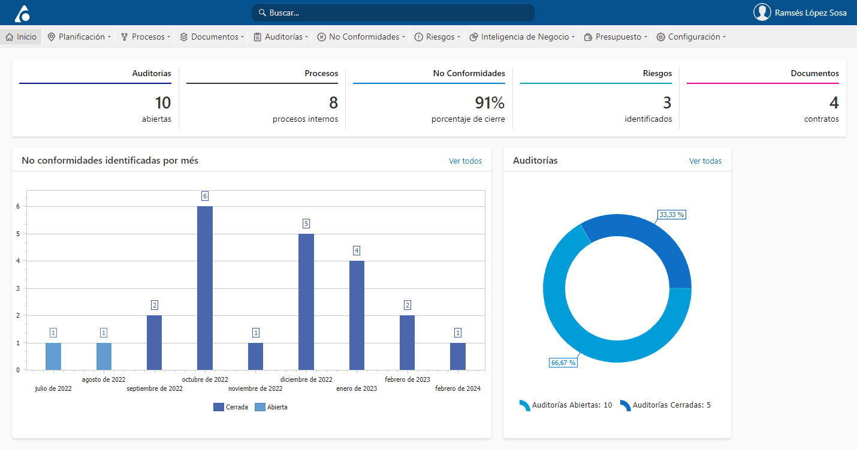The width and height of the screenshot is (857, 449).
Task: Open the Planificación menu
Action: 79,37
